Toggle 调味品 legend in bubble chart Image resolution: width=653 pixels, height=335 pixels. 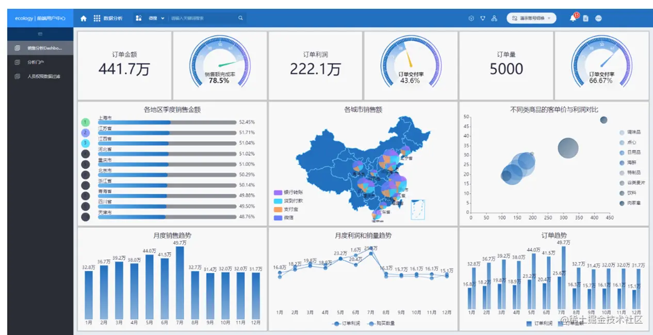(x=630, y=132)
